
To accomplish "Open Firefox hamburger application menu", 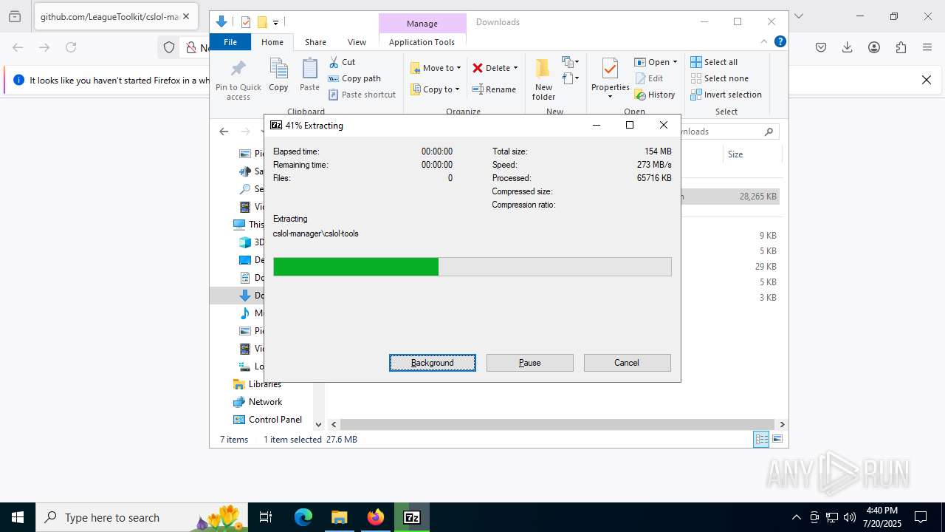I will 927,47.
